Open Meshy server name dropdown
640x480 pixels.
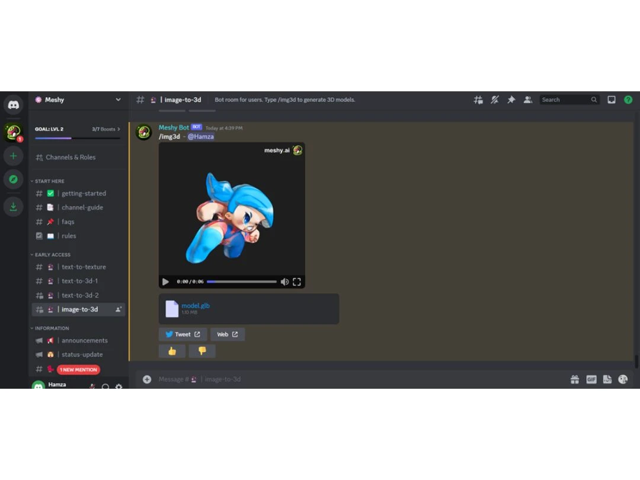(78, 100)
